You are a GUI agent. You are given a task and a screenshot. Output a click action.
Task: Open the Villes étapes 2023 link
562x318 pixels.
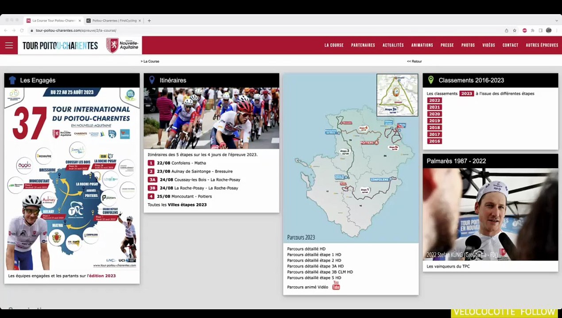click(x=187, y=204)
